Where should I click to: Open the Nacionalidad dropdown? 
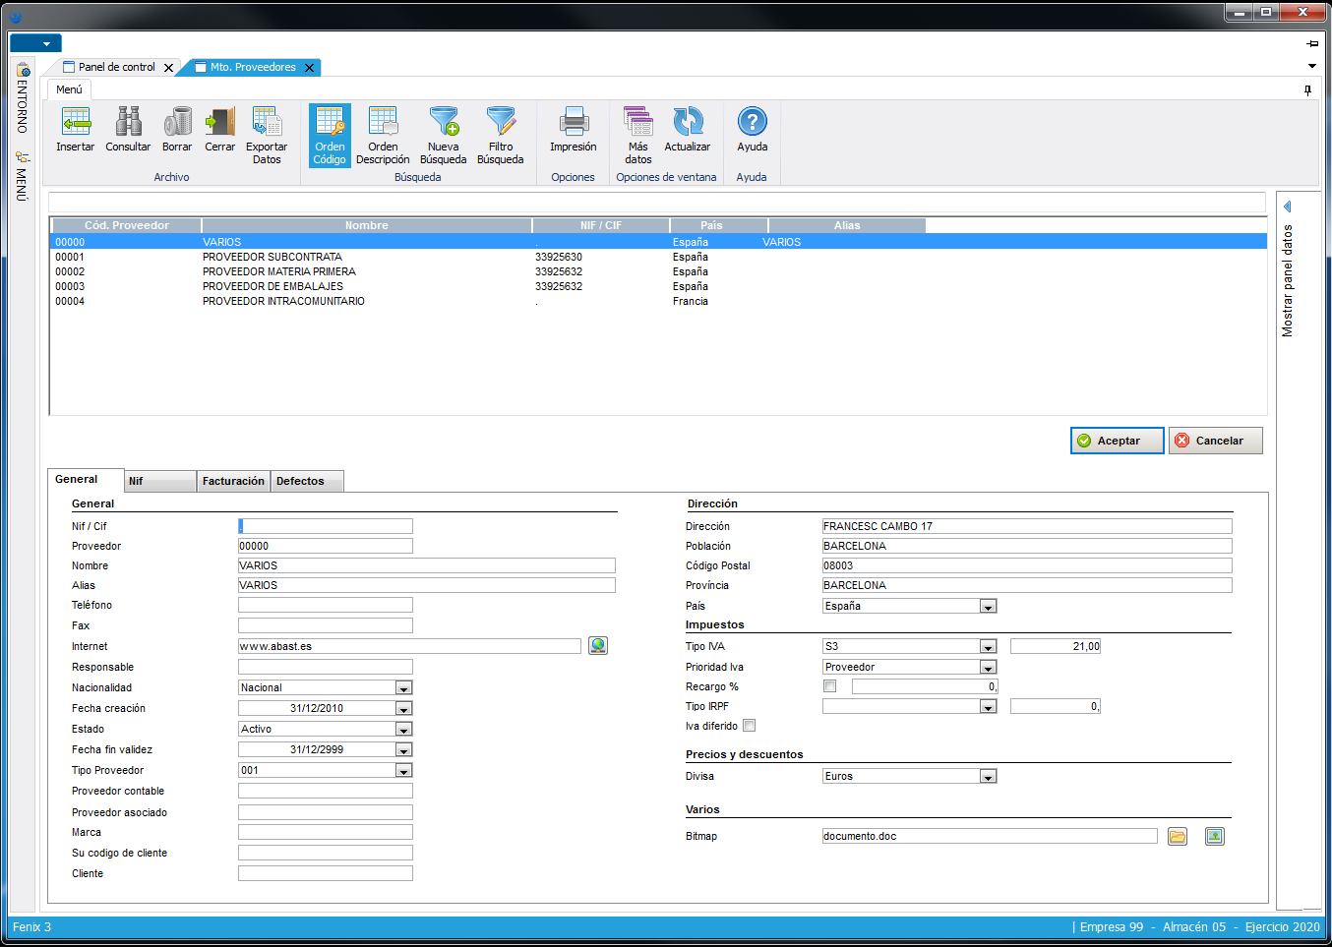click(403, 688)
